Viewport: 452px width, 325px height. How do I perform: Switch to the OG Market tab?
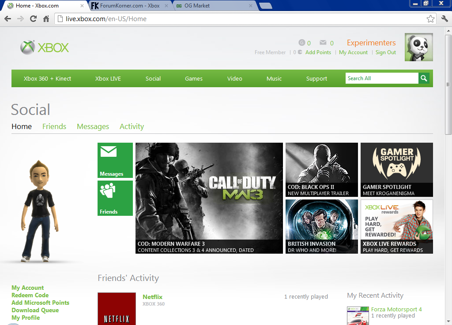click(x=213, y=6)
